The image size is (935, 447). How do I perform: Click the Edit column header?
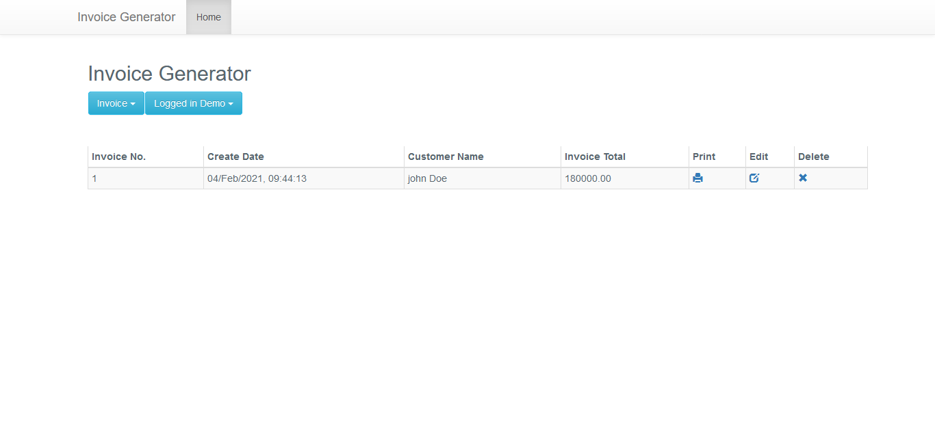770,157
